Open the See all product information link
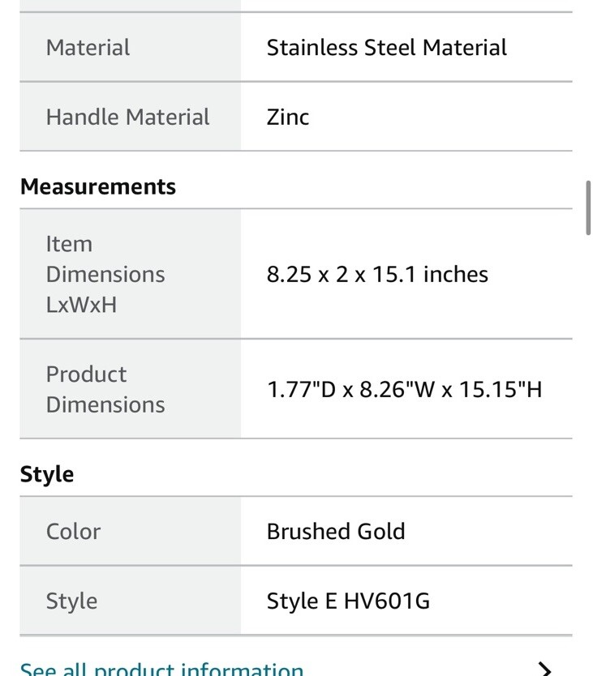 (x=161, y=669)
